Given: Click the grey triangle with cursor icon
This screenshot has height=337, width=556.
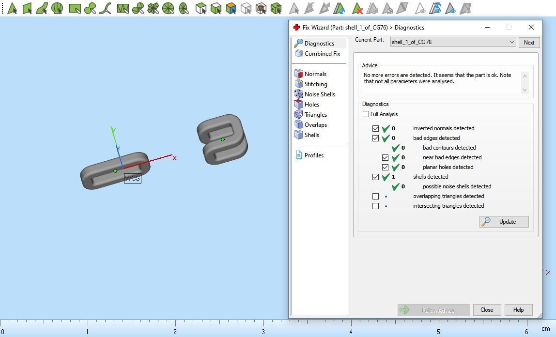Looking at the screenshot, I should click(293, 8).
